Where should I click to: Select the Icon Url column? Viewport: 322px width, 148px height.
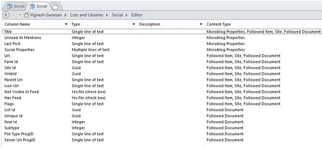pyautogui.click(x=11, y=86)
